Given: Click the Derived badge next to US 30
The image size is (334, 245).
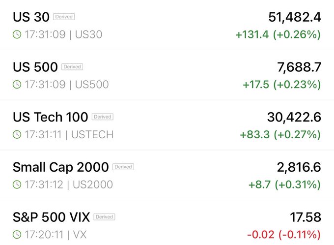Looking at the screenshot, I should 64,17.
